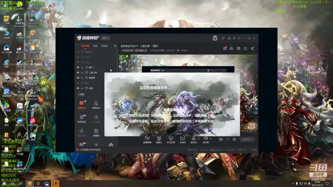Add a 多媒体 multimedia source
The height and width of the screenshot is (187, 333).
point(182,140)
